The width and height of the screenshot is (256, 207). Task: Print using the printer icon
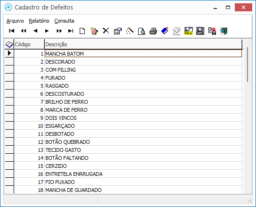pyautogui.click(x=153, y=31)
